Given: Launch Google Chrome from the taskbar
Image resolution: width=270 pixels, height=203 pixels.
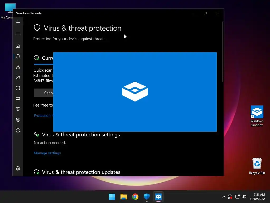Looking at the screenshot, I should pyautogui.click(x=135, y=197).
